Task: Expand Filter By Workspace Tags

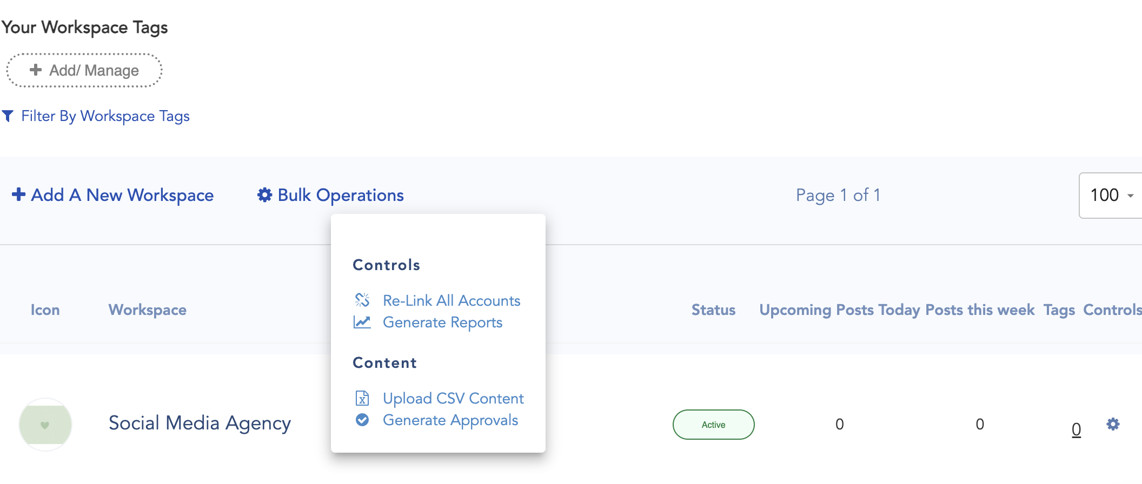Action: [x=105, y=116]
